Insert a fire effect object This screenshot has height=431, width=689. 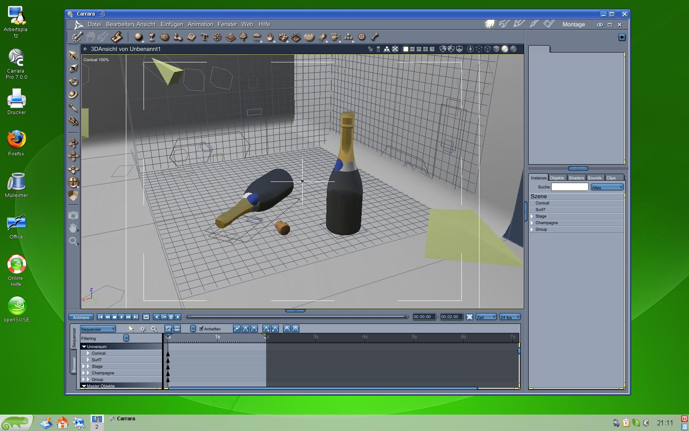pyautogui.click(x=270, y=37)
